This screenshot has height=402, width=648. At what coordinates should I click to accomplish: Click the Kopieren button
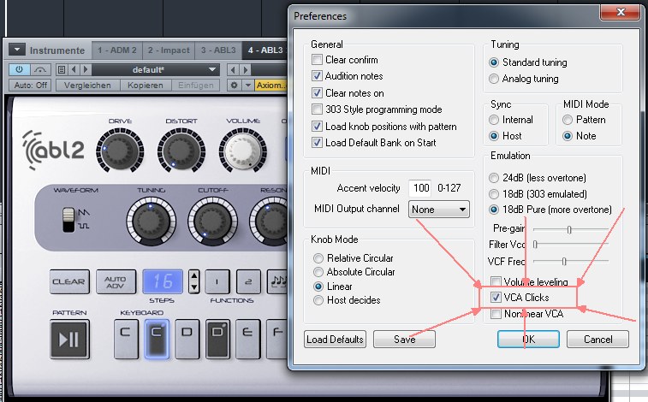pos(145,85)
